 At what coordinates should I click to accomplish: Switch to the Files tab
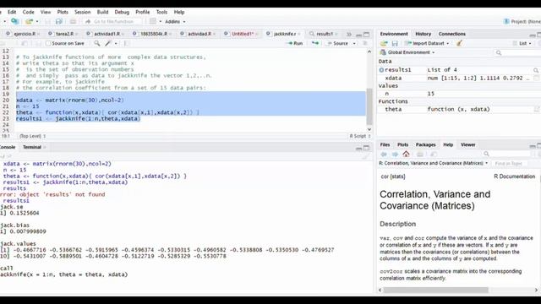385,144
